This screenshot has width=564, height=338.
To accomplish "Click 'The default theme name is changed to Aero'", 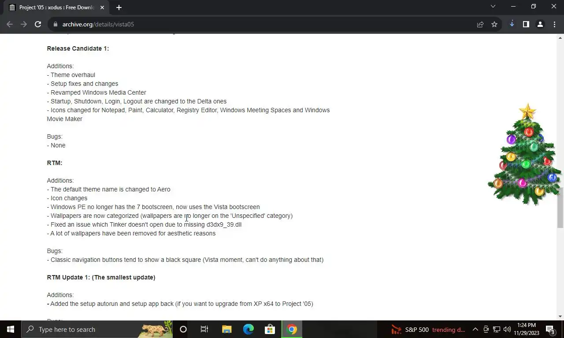I will click(x=109, y=189).
